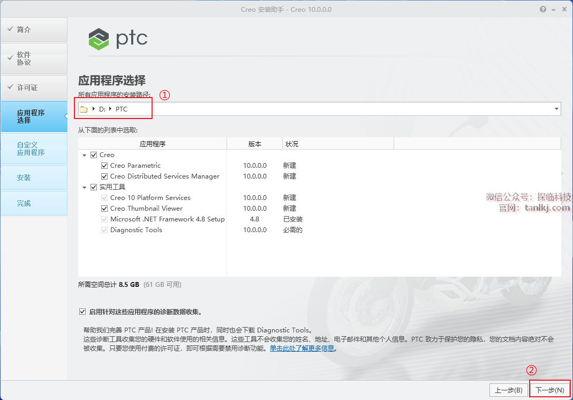The height and width of the screenshot is (400, 573).
Task: Click the help question mark icon
Action: point(543,9)
